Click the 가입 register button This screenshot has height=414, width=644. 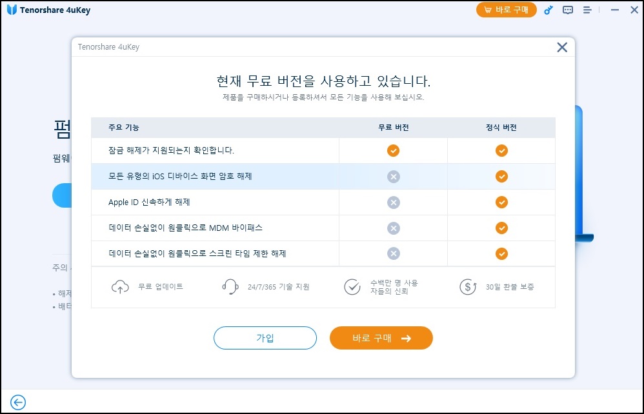[265, 338]
